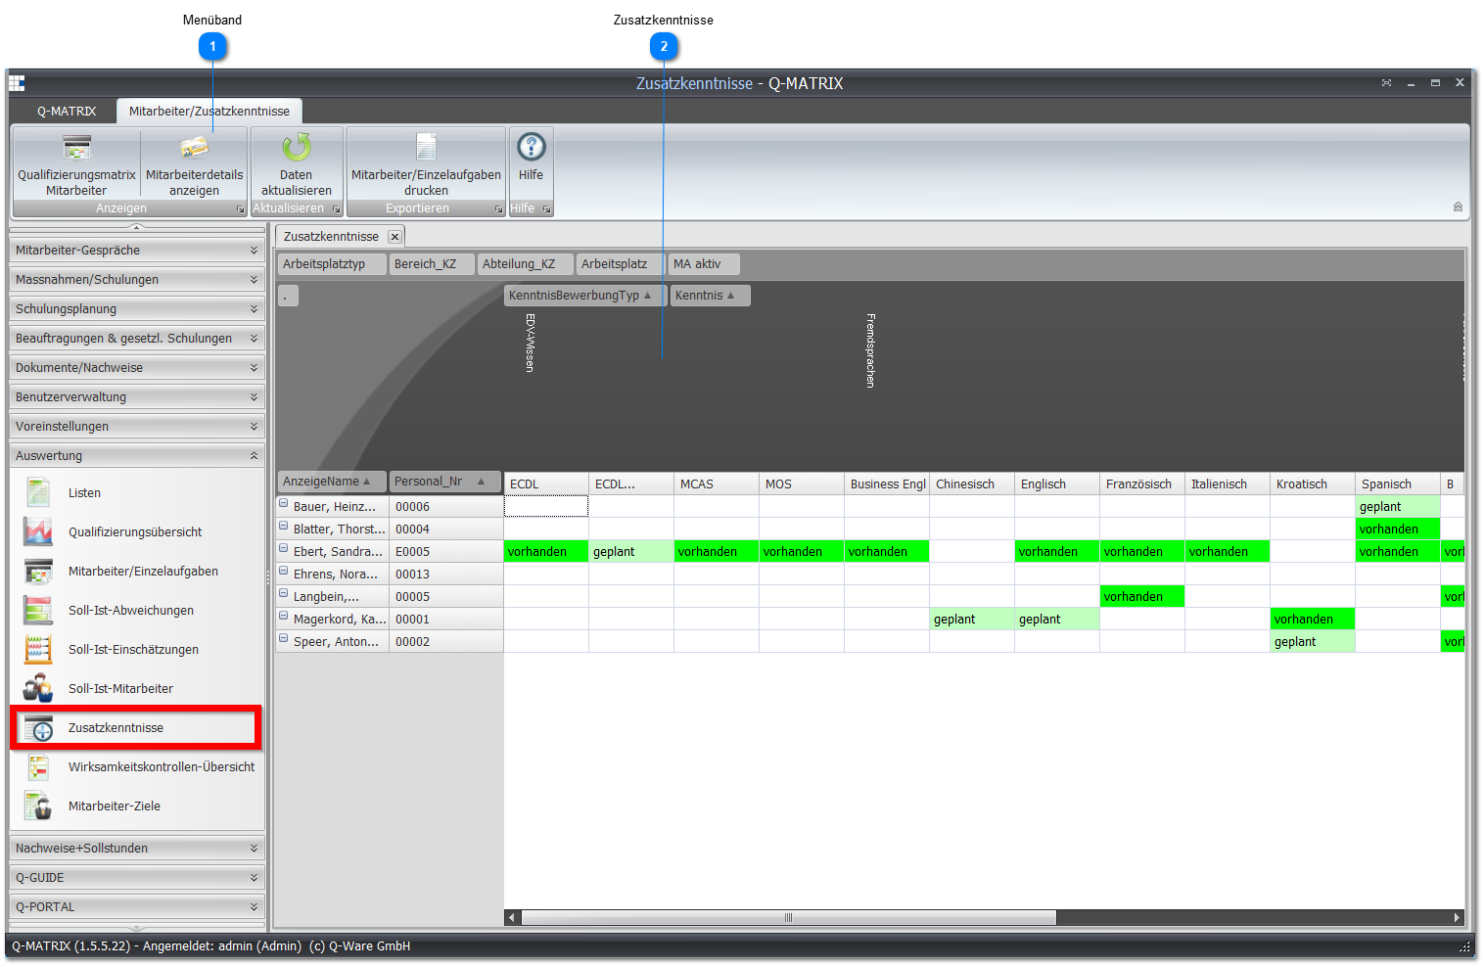Collapse row toggle for Bauer, Heinz
This screenshot has height=967, width=1484.
(284, 505)
